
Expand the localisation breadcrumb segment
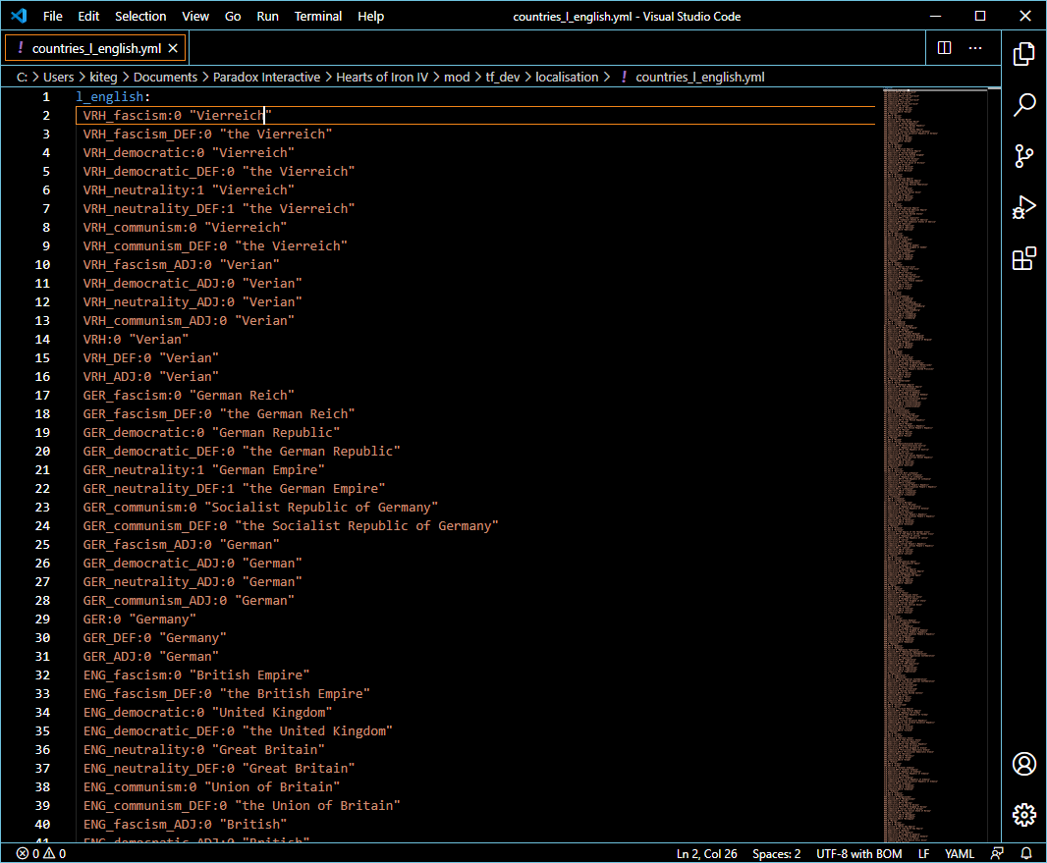coord(567,77)
